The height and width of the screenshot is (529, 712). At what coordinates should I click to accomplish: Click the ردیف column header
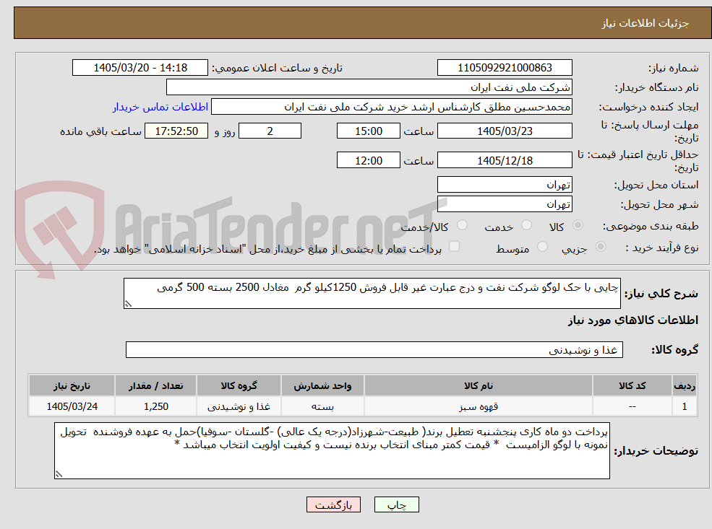tap(685, 386)
